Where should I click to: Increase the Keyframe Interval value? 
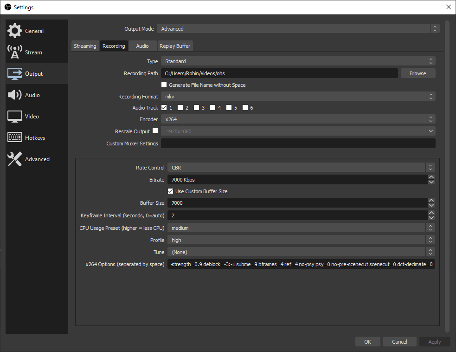pos(431,213)
